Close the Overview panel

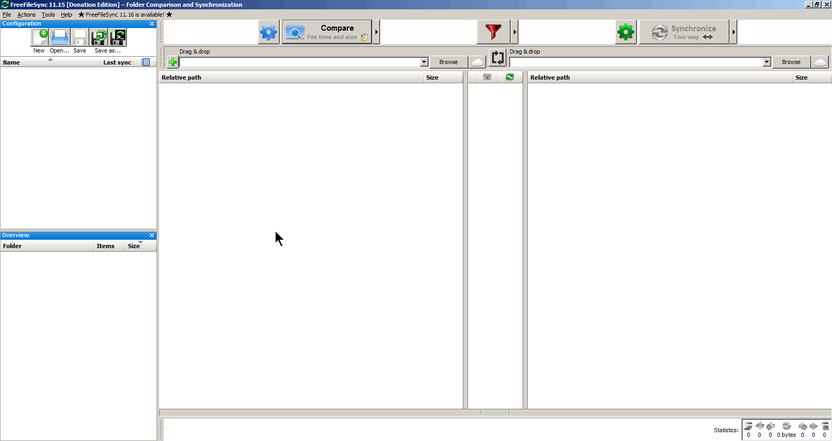152,236
